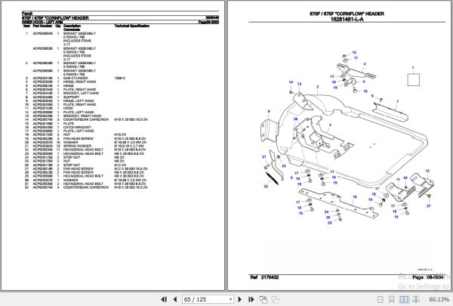This screenshot has height=306, width=453.
Task: Open the page number dropdown arrow
Action: click(x=230, y=299)
